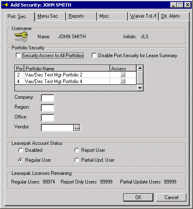Click portfolio list scroll down arrow
Image resolution: width=193 pixels, height=209 pixels.
point(140,88)
